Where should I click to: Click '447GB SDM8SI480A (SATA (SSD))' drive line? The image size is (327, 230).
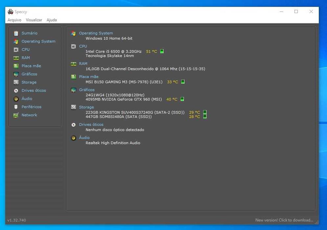[119, 117]
